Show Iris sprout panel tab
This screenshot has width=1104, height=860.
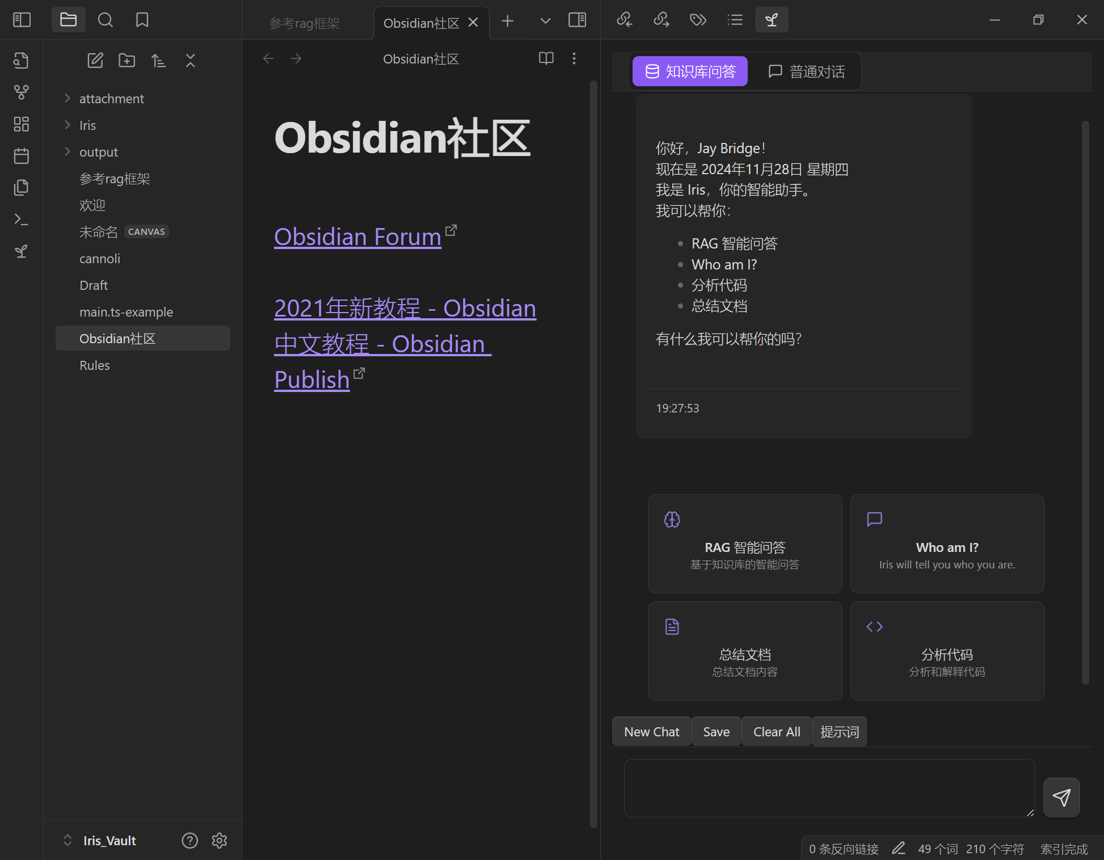pyautogui.click(x=772, y=20)
